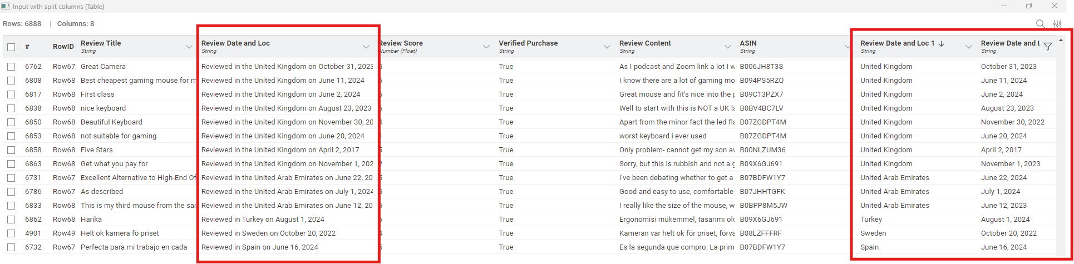This screenshot has width=1074, height=264.
Task: Expand the Review Title column dropdown
Action: pyautogui.click(x=189, y=47)
